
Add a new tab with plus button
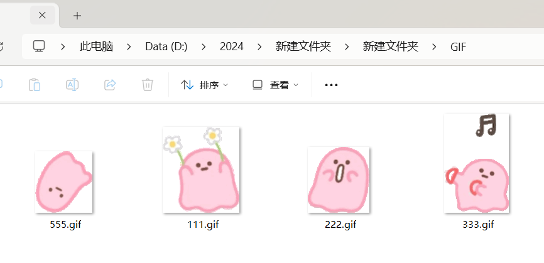click(77, 16)
